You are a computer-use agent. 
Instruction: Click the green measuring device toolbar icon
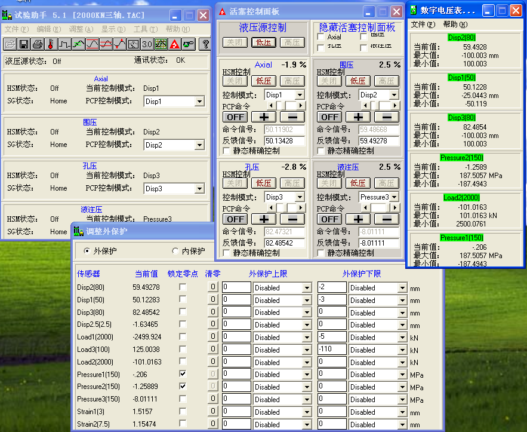coord(189,44)
